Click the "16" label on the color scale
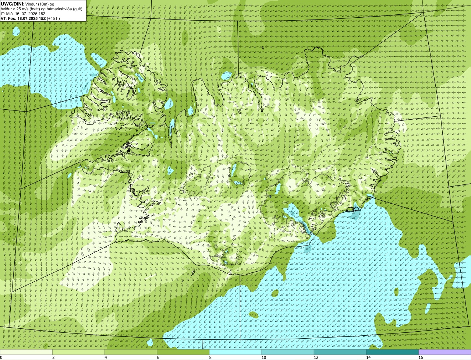This screenshot has height=360, width=471. point(421,357)
